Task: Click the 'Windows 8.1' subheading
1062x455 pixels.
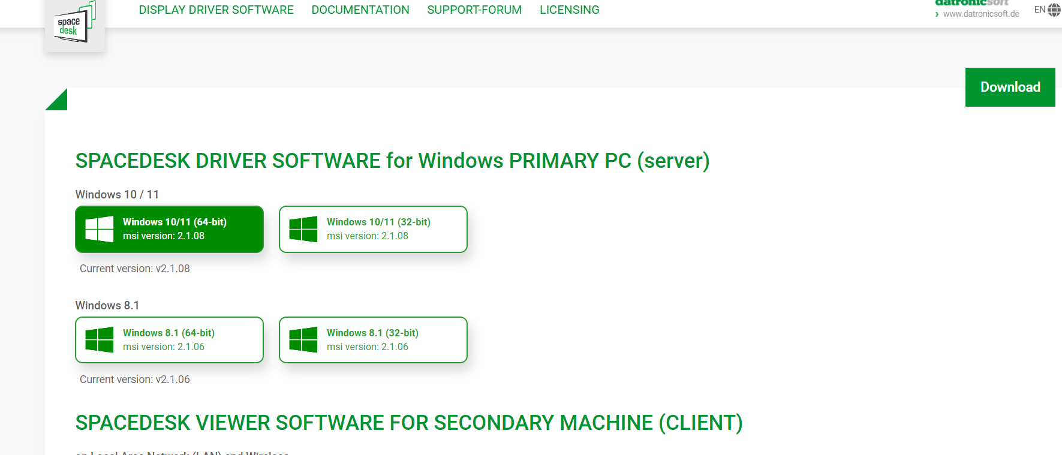Action: [x=107, y=305]
